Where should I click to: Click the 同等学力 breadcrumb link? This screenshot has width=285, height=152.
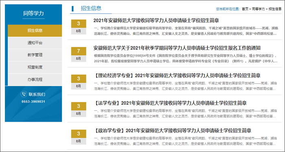258,9
